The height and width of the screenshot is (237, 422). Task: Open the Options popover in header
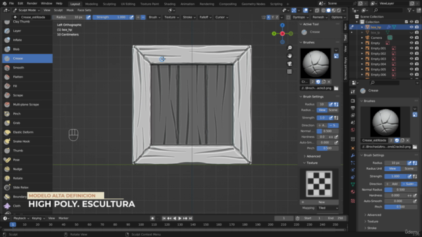(x=338, y=17)
